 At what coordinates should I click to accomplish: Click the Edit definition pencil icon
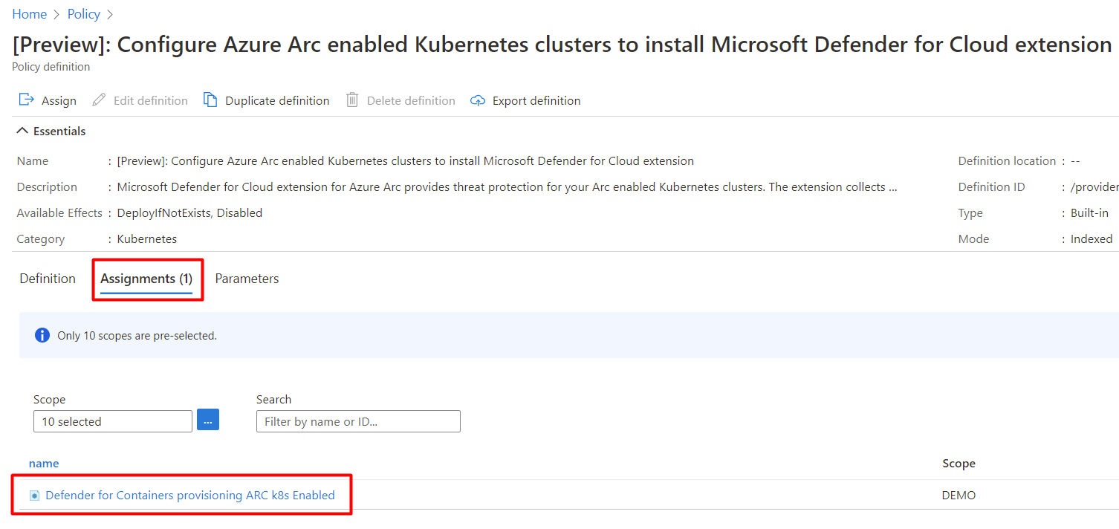pos(99,100)
